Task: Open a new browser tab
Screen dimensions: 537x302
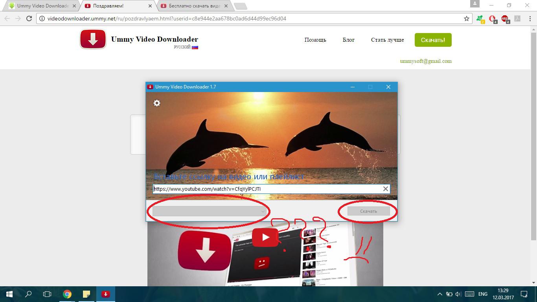Action: click(x=240, y=6)
